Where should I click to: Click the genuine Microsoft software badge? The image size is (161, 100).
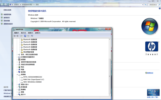(153, 92)
